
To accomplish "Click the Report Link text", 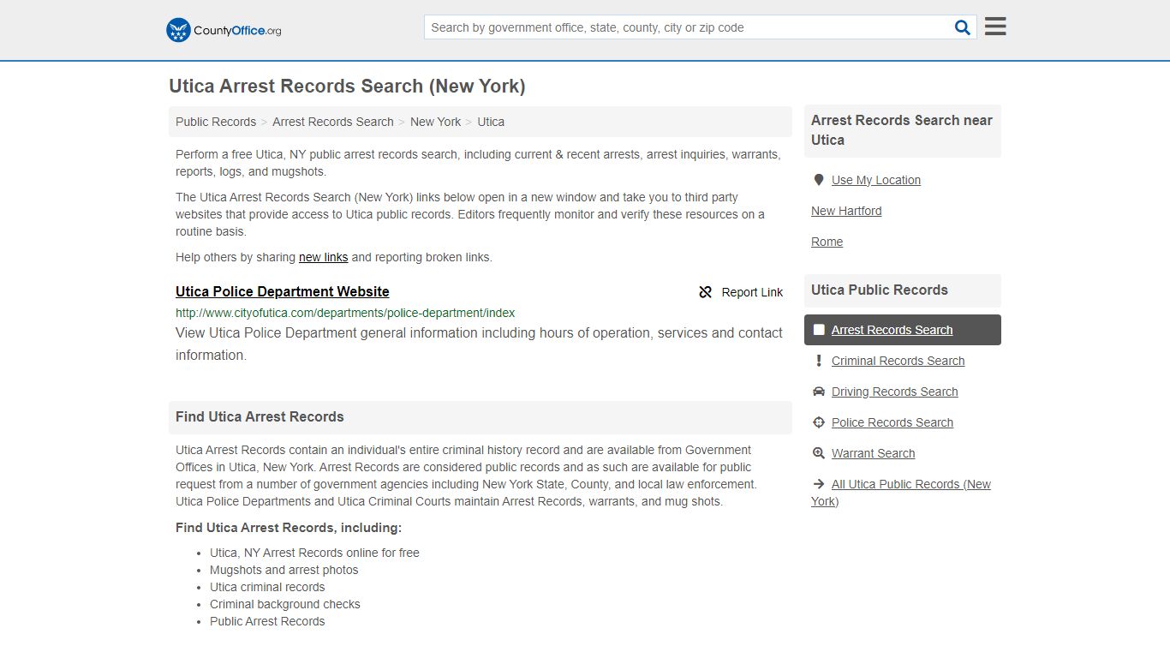I will 752,292.
